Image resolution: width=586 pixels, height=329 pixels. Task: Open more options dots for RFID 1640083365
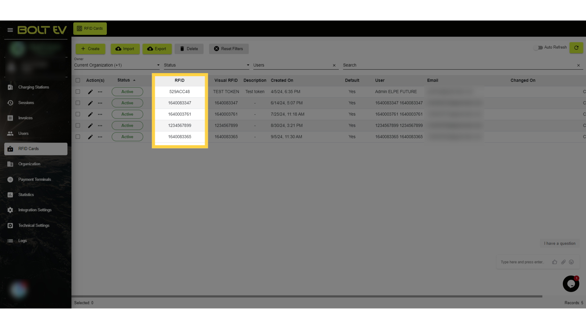[100, 137]
